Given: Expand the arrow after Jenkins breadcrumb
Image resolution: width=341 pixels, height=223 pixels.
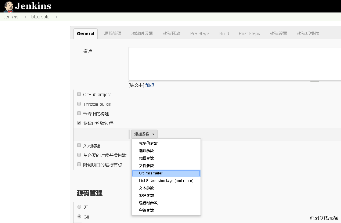Looking at the screenshot, I should click(x=25, y=17).
